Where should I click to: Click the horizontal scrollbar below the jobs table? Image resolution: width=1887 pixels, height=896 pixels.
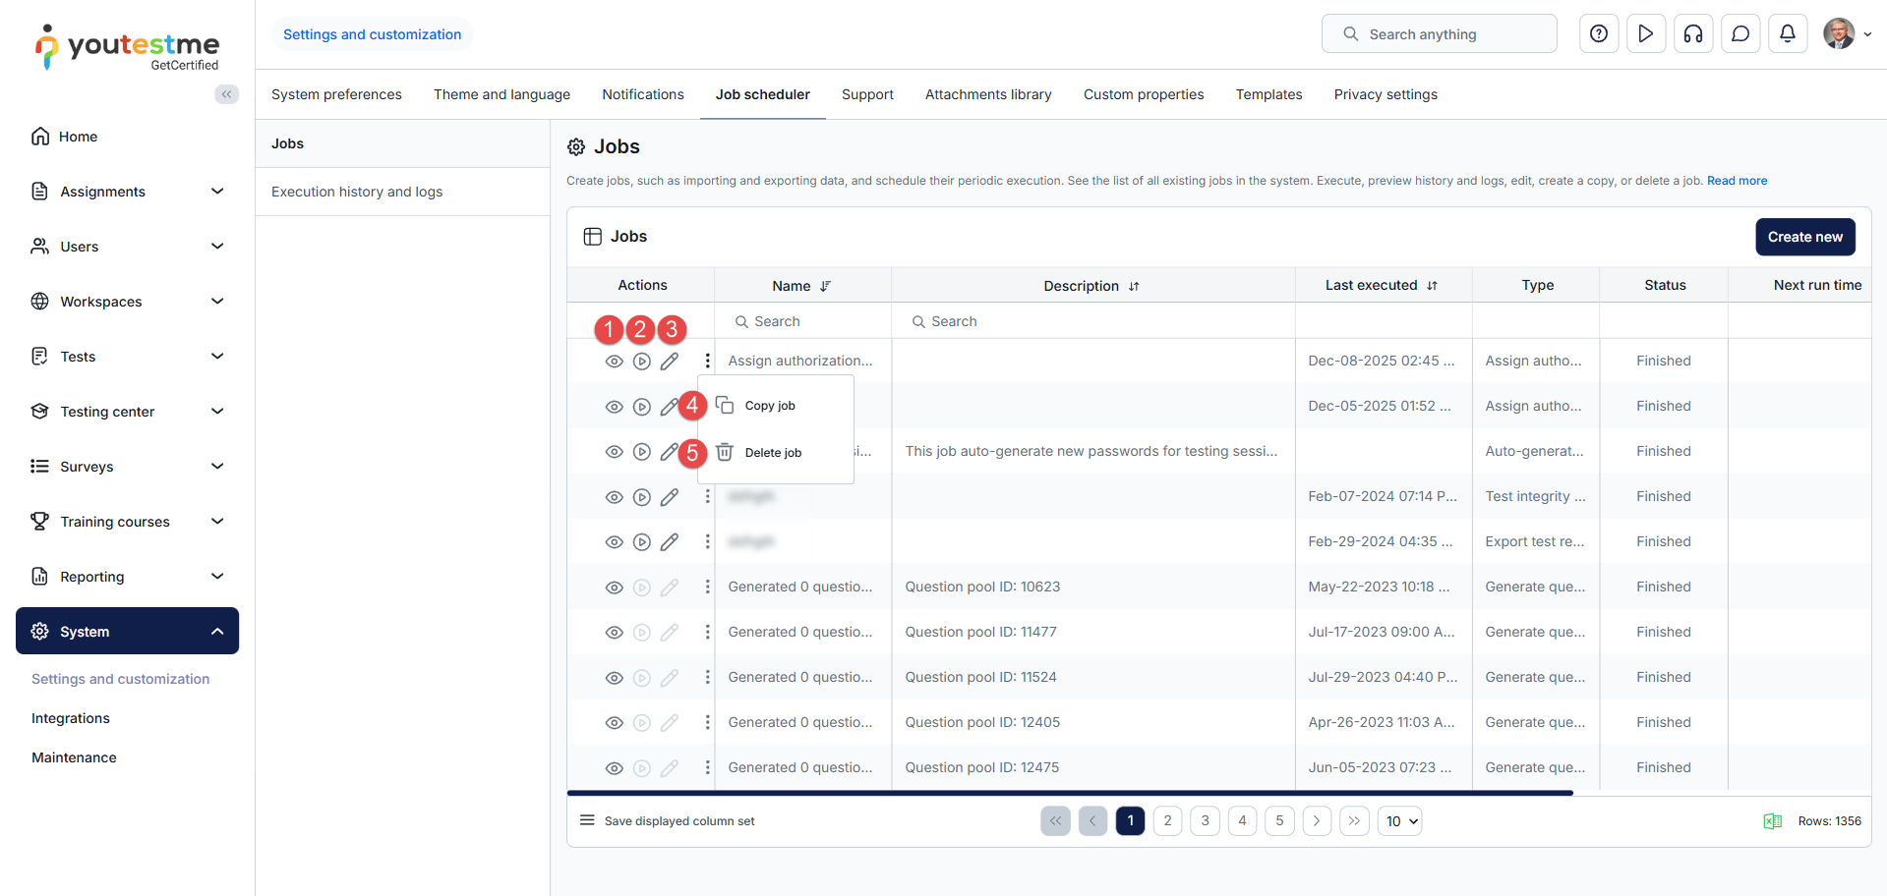pyautogui.click(x=1070, y=793)
